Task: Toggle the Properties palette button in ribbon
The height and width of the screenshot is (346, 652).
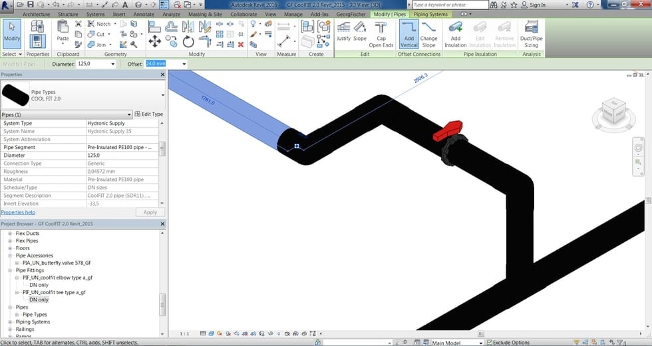Action: [38, 41]
